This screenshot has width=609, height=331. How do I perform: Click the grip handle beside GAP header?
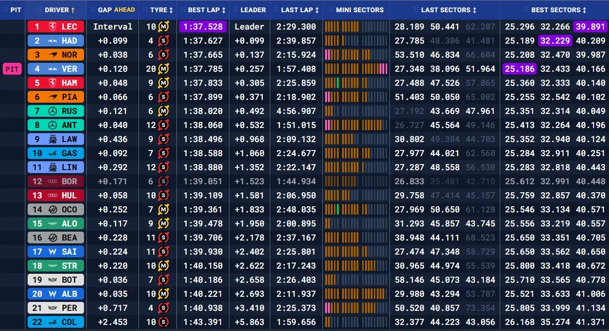coord(92,10)
